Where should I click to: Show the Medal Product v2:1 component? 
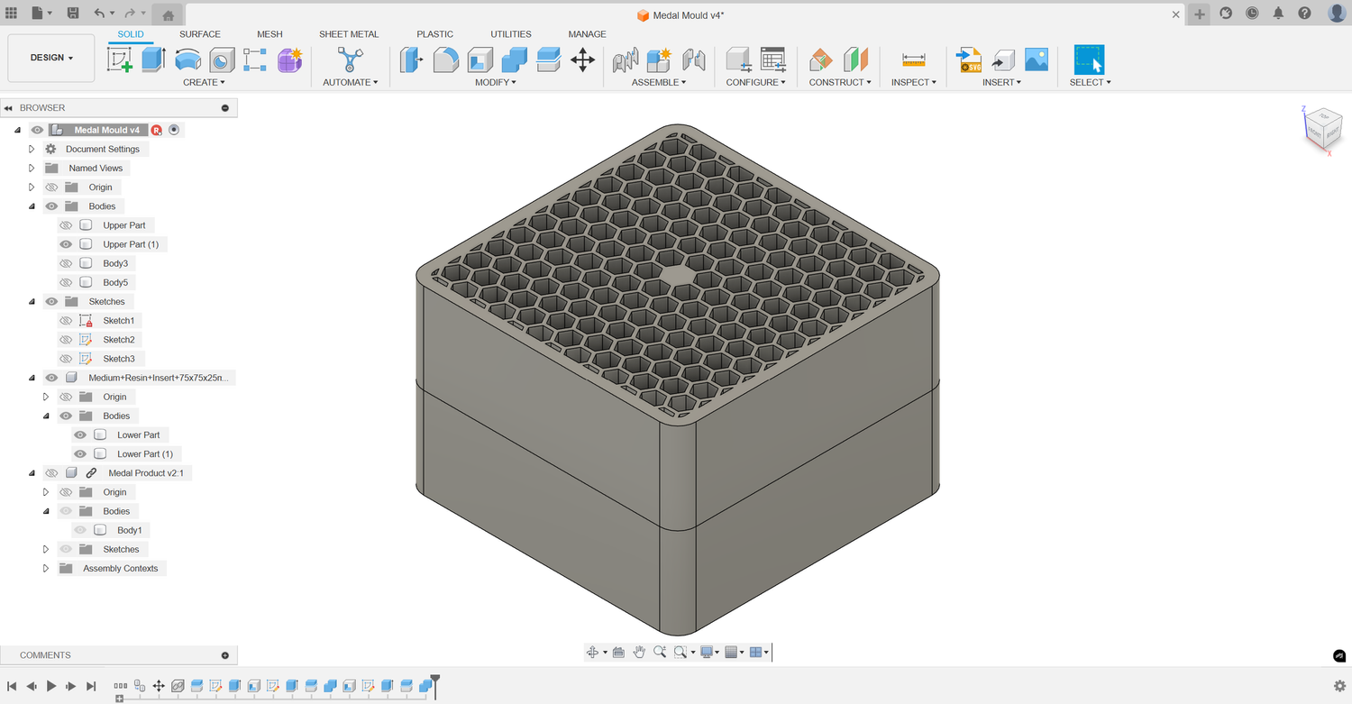coord(51,473)
